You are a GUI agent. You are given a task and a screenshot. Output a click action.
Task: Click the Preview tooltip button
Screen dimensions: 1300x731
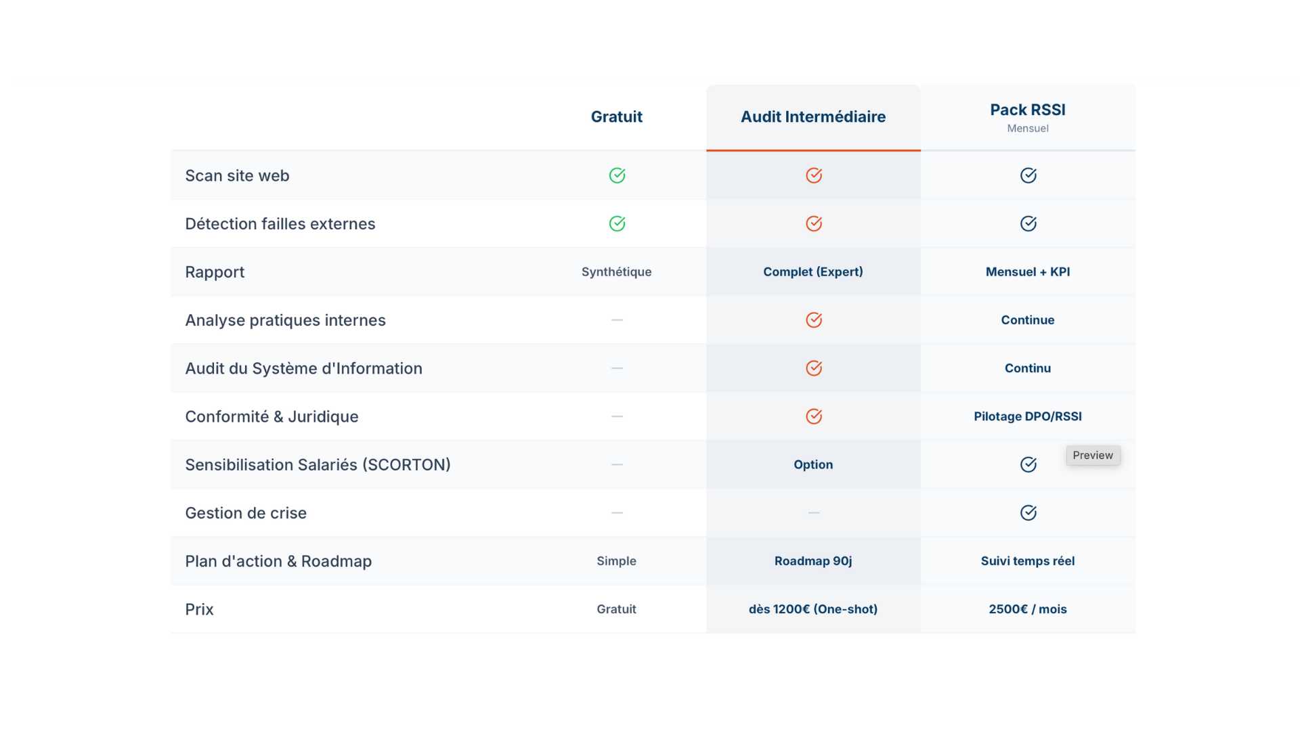tap(1092, 456)
